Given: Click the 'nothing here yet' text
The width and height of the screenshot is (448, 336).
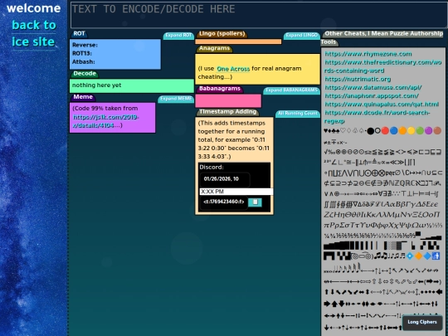Looking at the screenshot, I should point(96,85).
